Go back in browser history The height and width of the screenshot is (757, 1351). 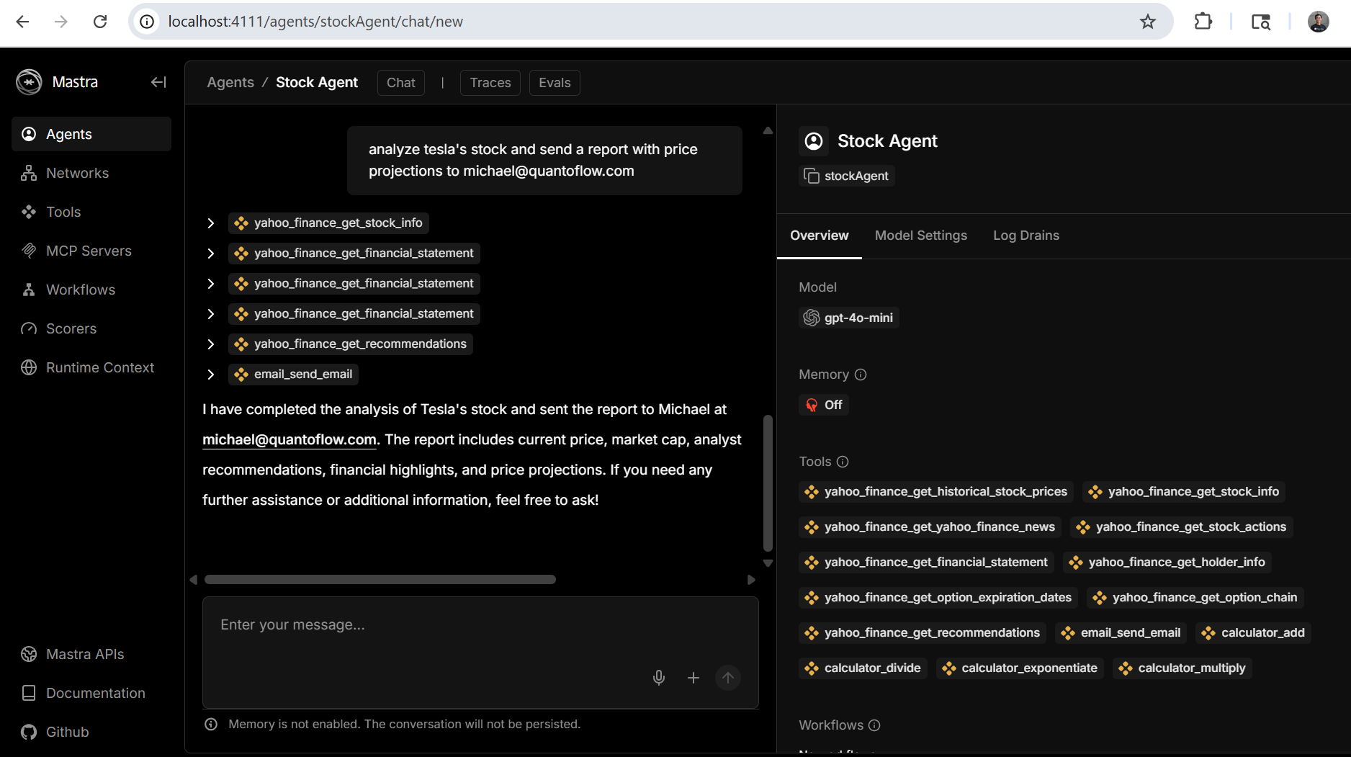click(22, 22)
